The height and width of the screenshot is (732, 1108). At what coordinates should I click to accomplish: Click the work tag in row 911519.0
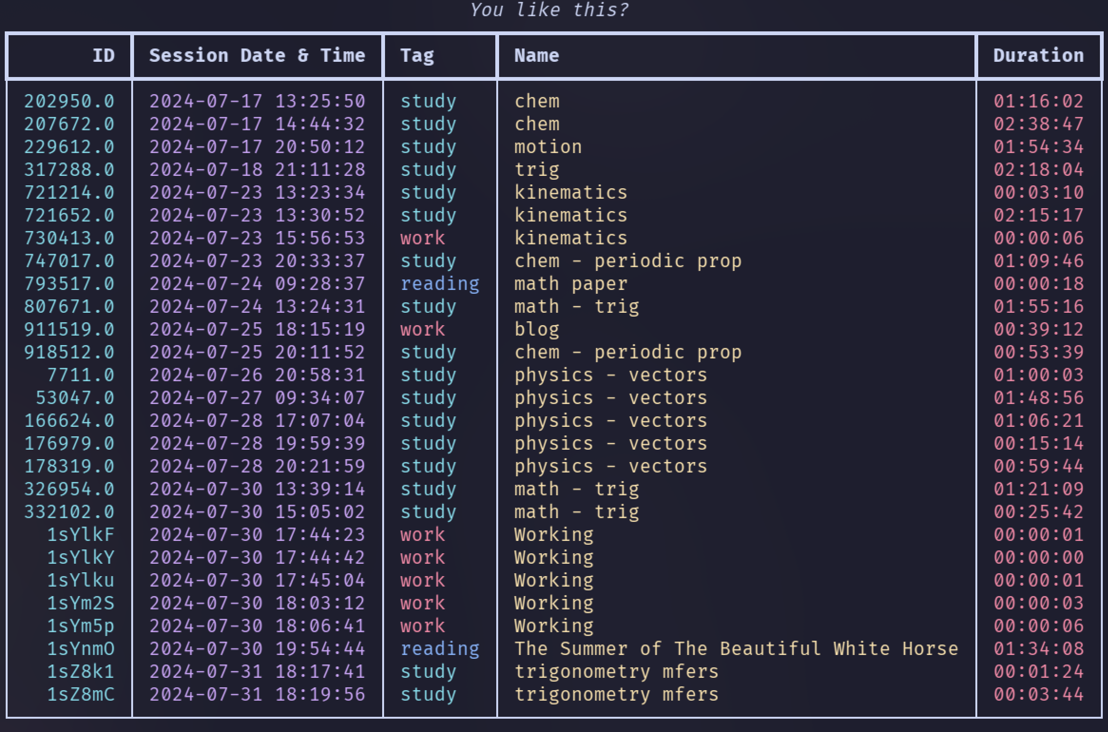(x=423, y=329)
